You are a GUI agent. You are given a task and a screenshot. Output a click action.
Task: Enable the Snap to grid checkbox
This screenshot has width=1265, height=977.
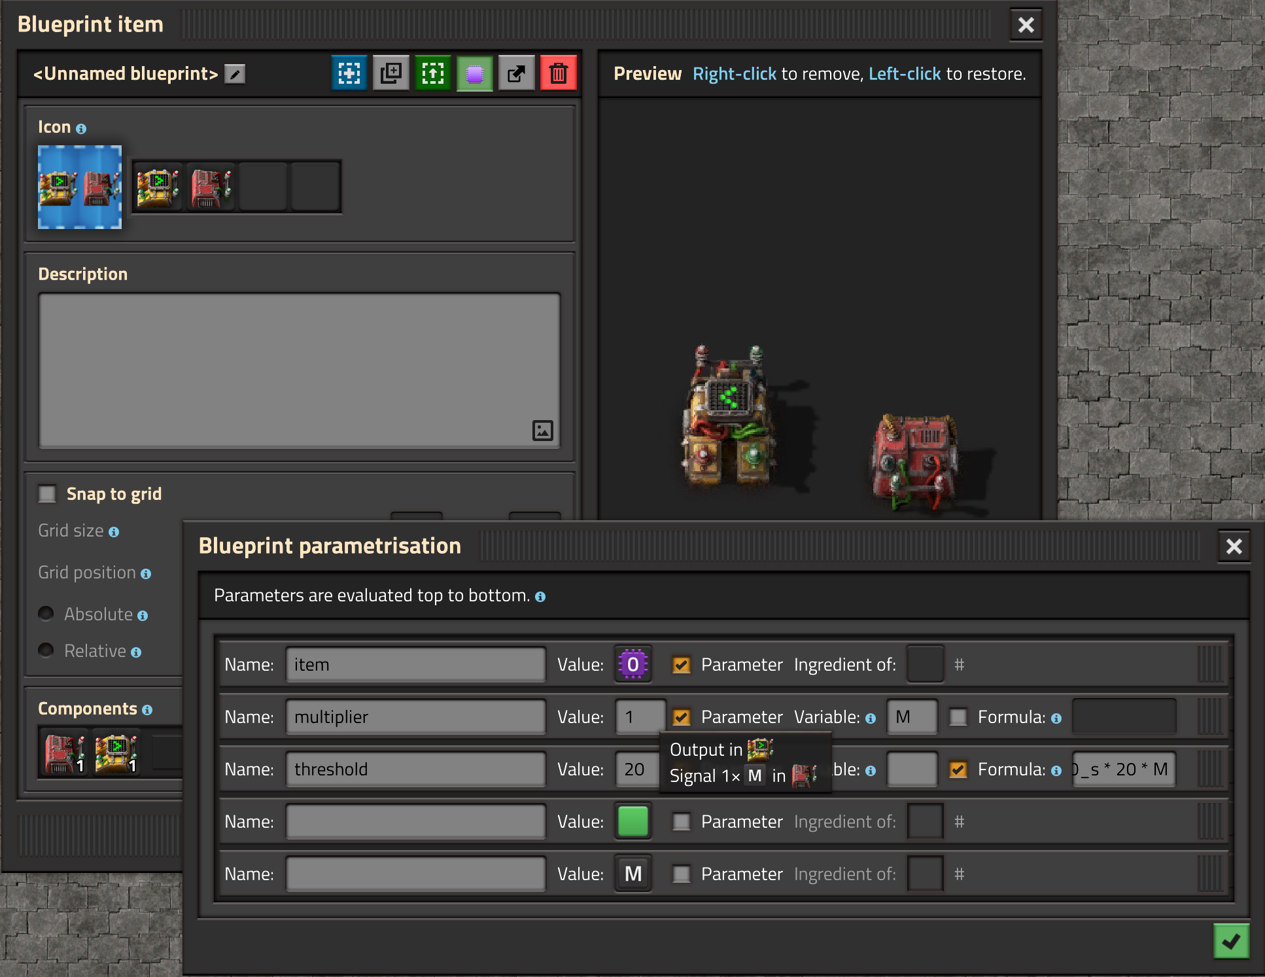tap(47, 493)
